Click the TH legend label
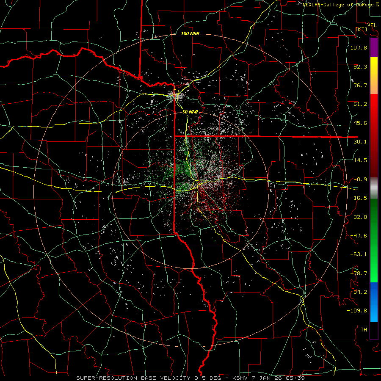 [x=364, y=330]
